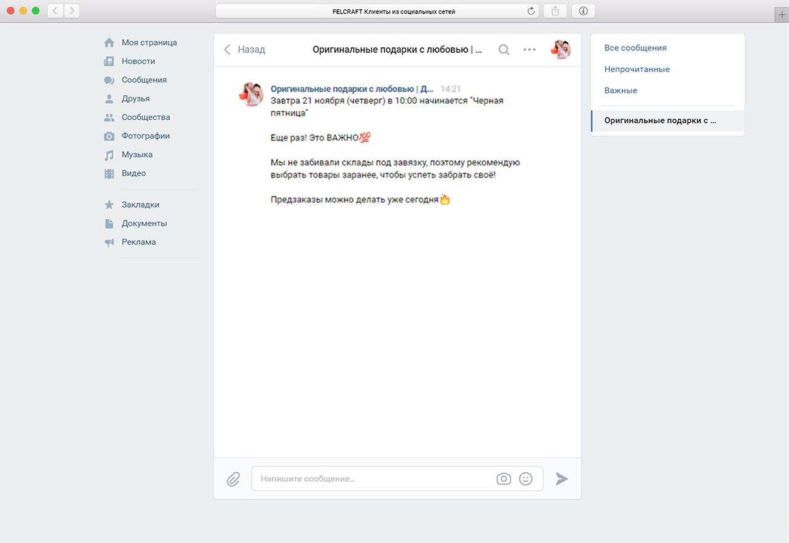Screen dimensions: 789x543
Task: Click the message line Еще раз! Это ВАЖНО
Action: [x=320, y=138]
